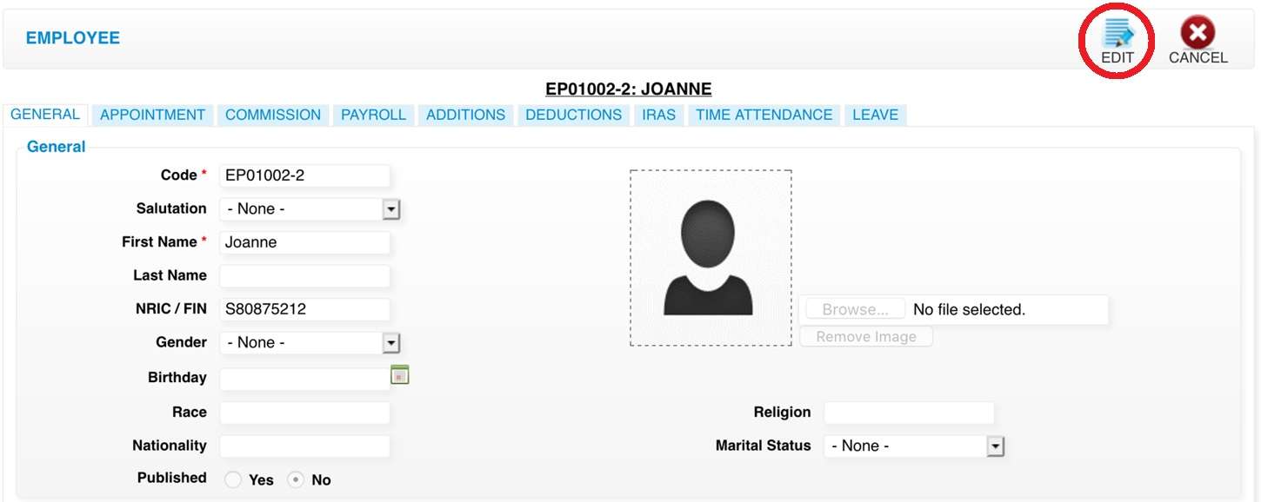The image size is (1261, 502).
Task: Click the EP01002-2: JOANNE title
Action: (x=629, y=89)
